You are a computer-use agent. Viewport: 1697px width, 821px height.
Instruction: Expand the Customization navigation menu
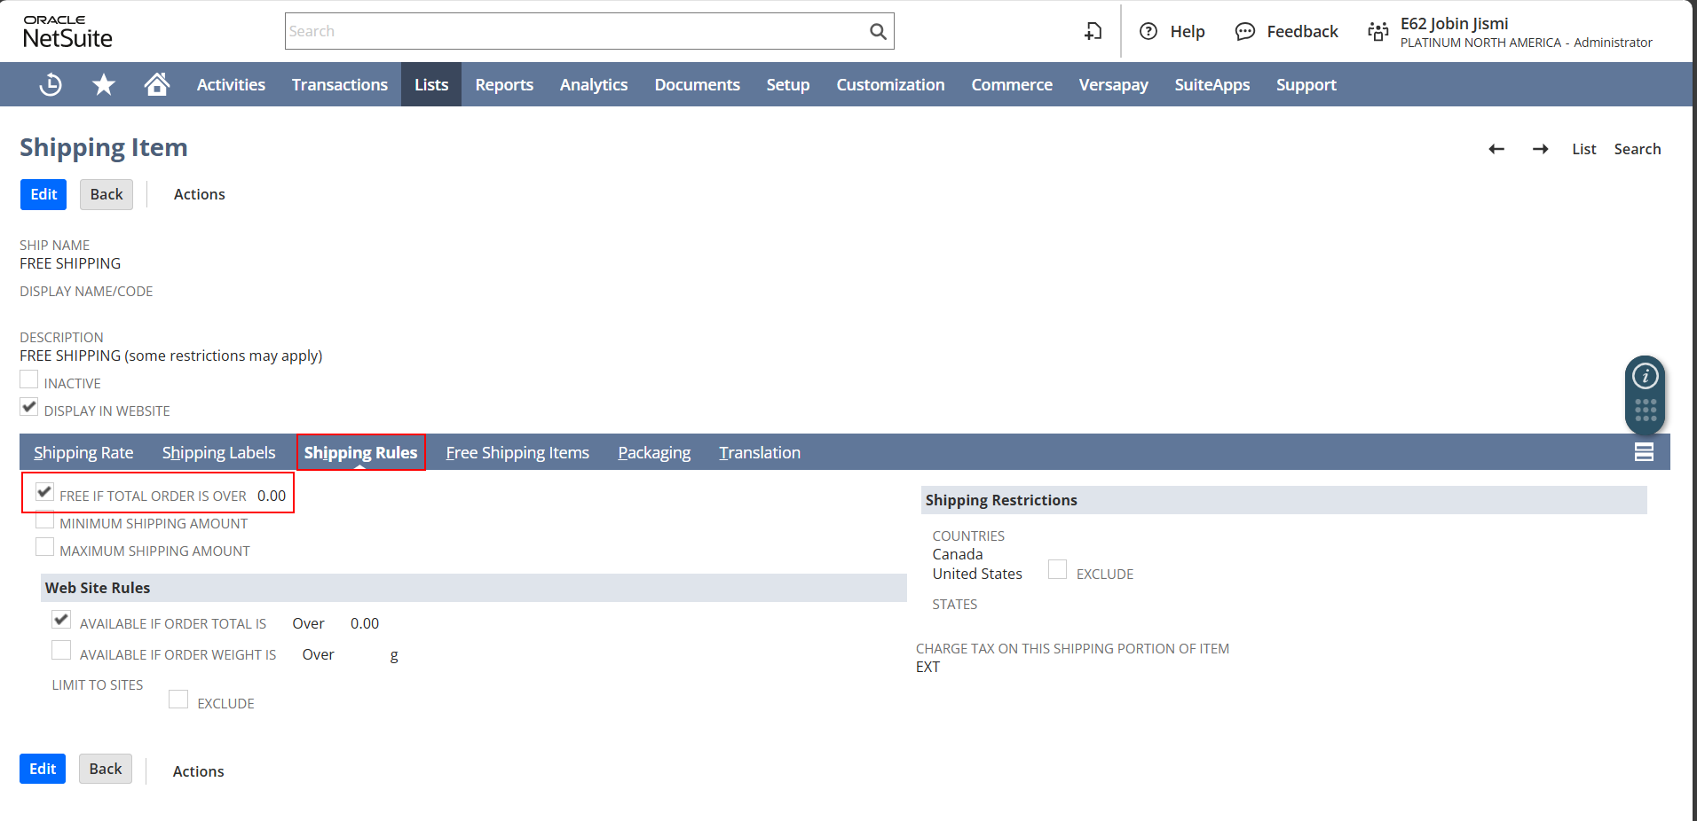pyautogui.click(x=889, y=84)
